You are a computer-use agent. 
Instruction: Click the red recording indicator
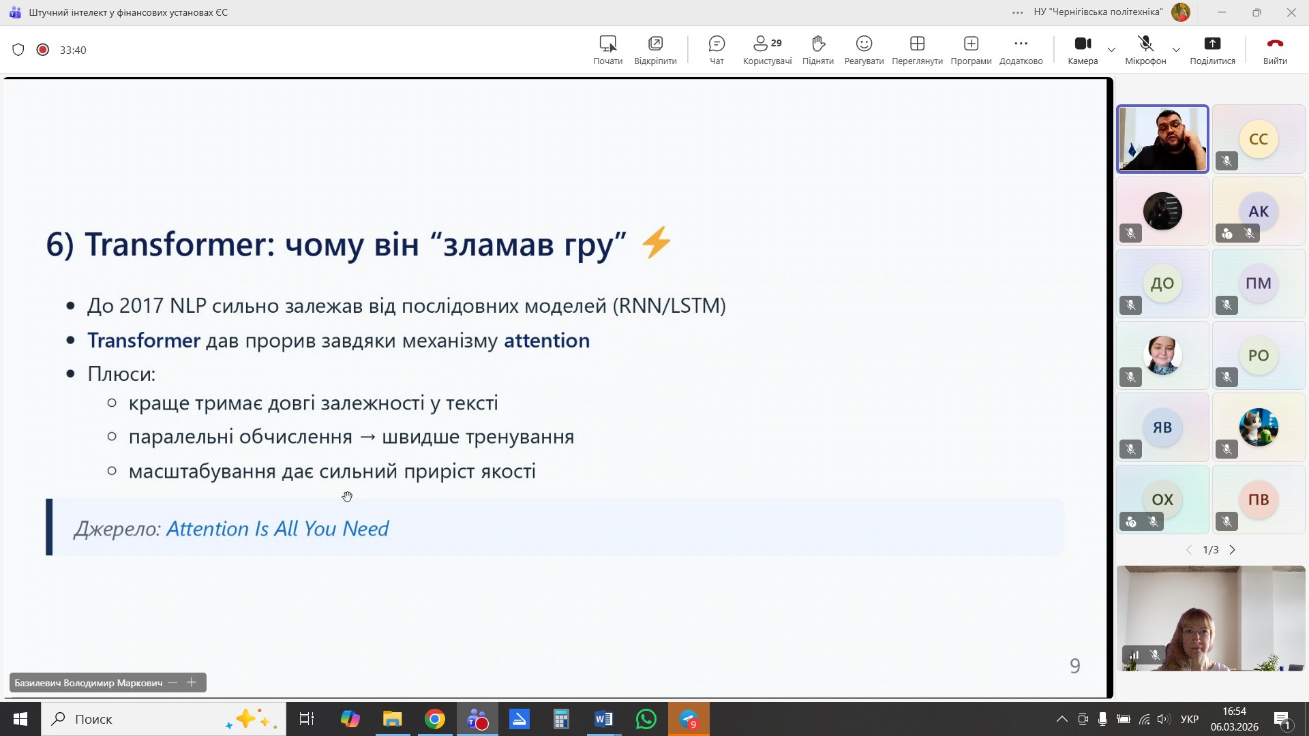pos(43,50)
